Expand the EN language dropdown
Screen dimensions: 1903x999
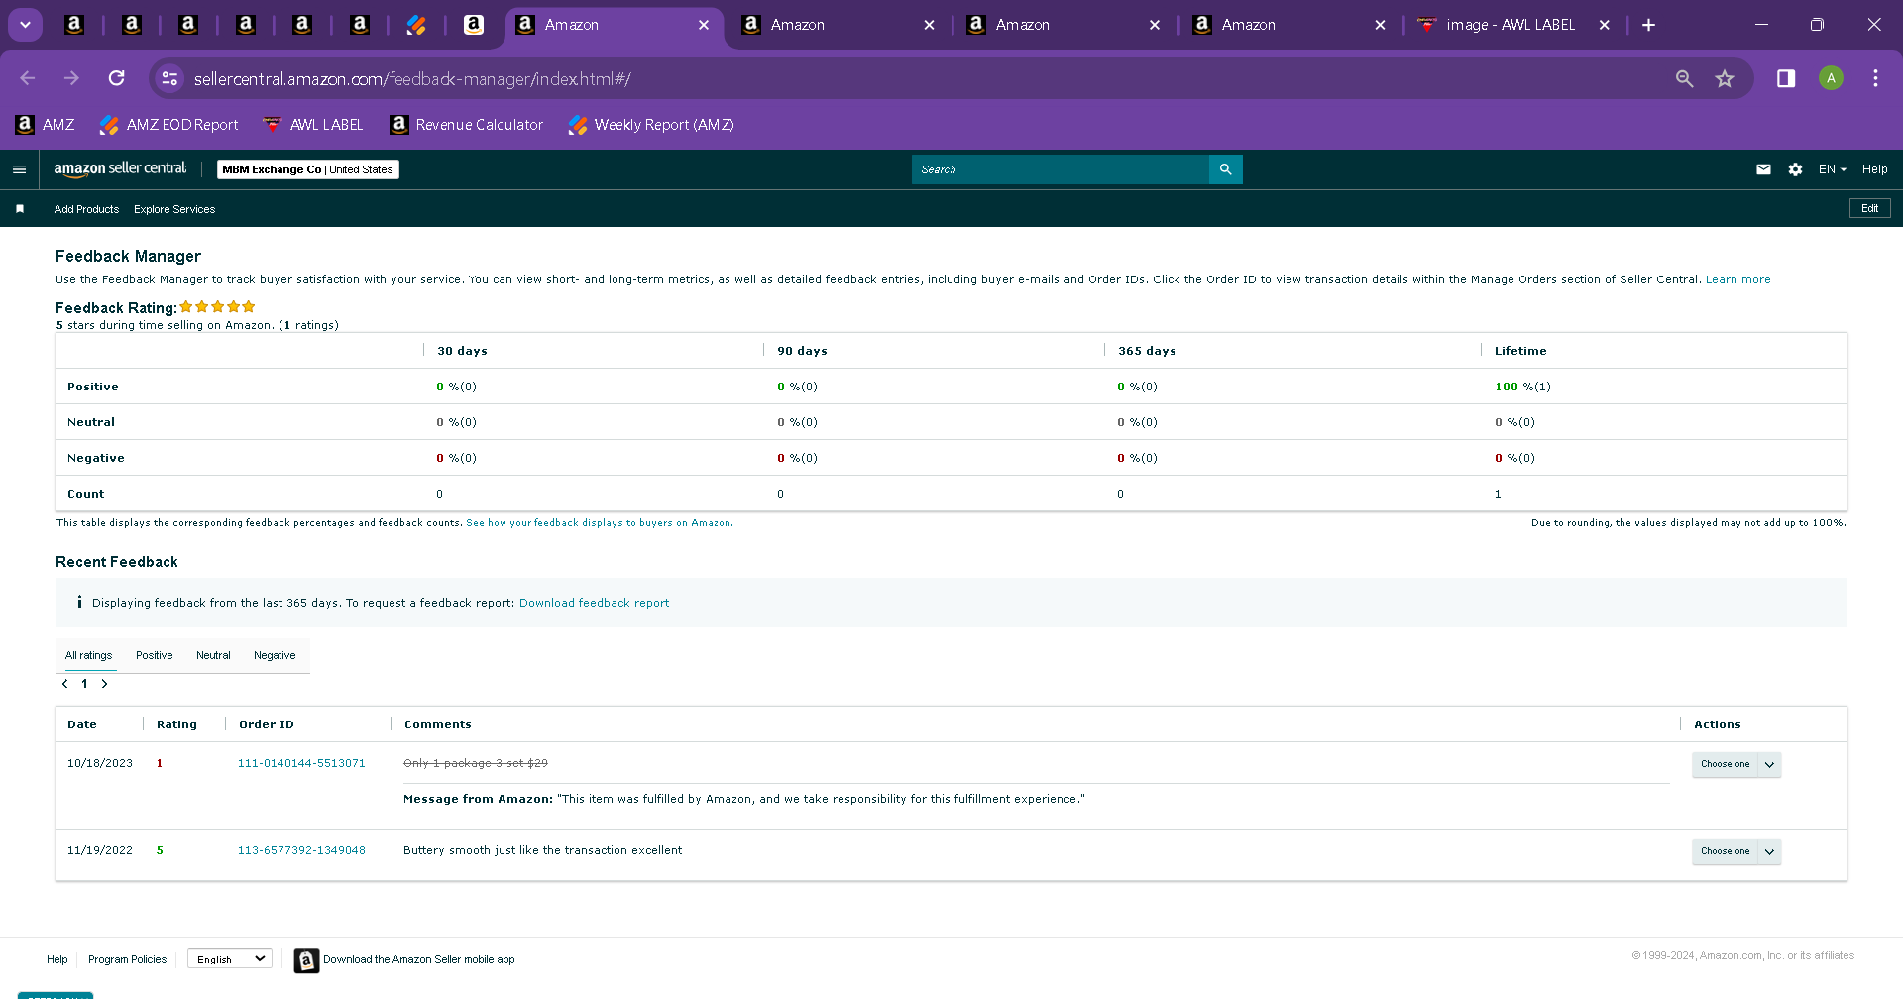point(1833,169)
